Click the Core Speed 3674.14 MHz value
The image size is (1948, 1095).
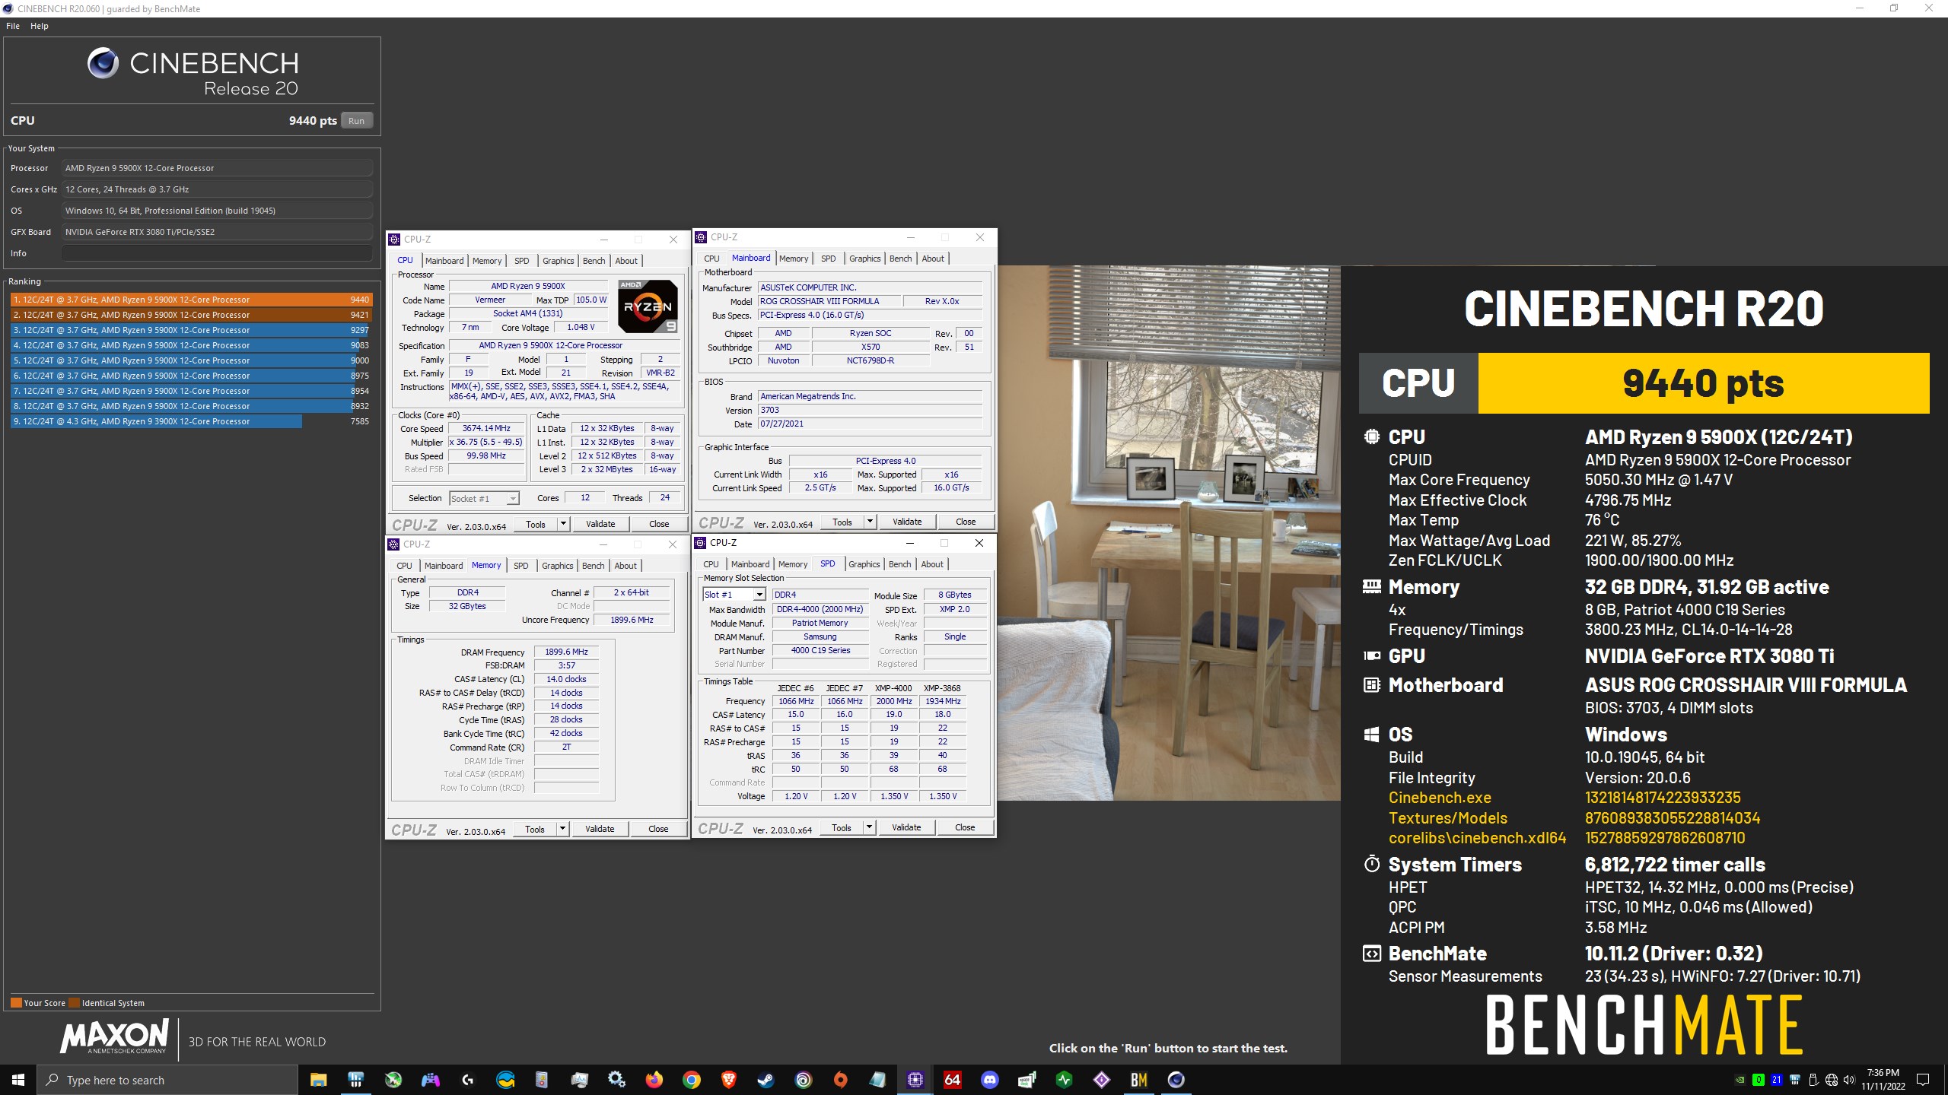click(486, 429)
